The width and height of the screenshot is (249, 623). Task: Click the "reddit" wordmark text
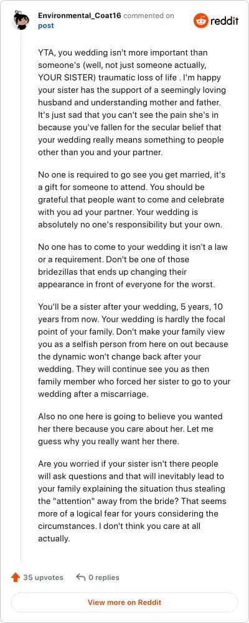(224, 21)
